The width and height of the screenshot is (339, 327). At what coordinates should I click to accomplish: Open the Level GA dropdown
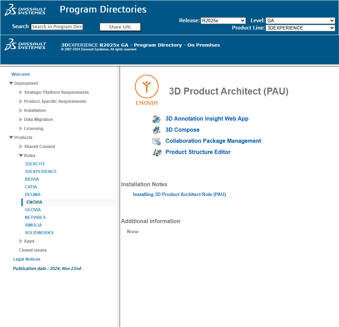[300, 21]
